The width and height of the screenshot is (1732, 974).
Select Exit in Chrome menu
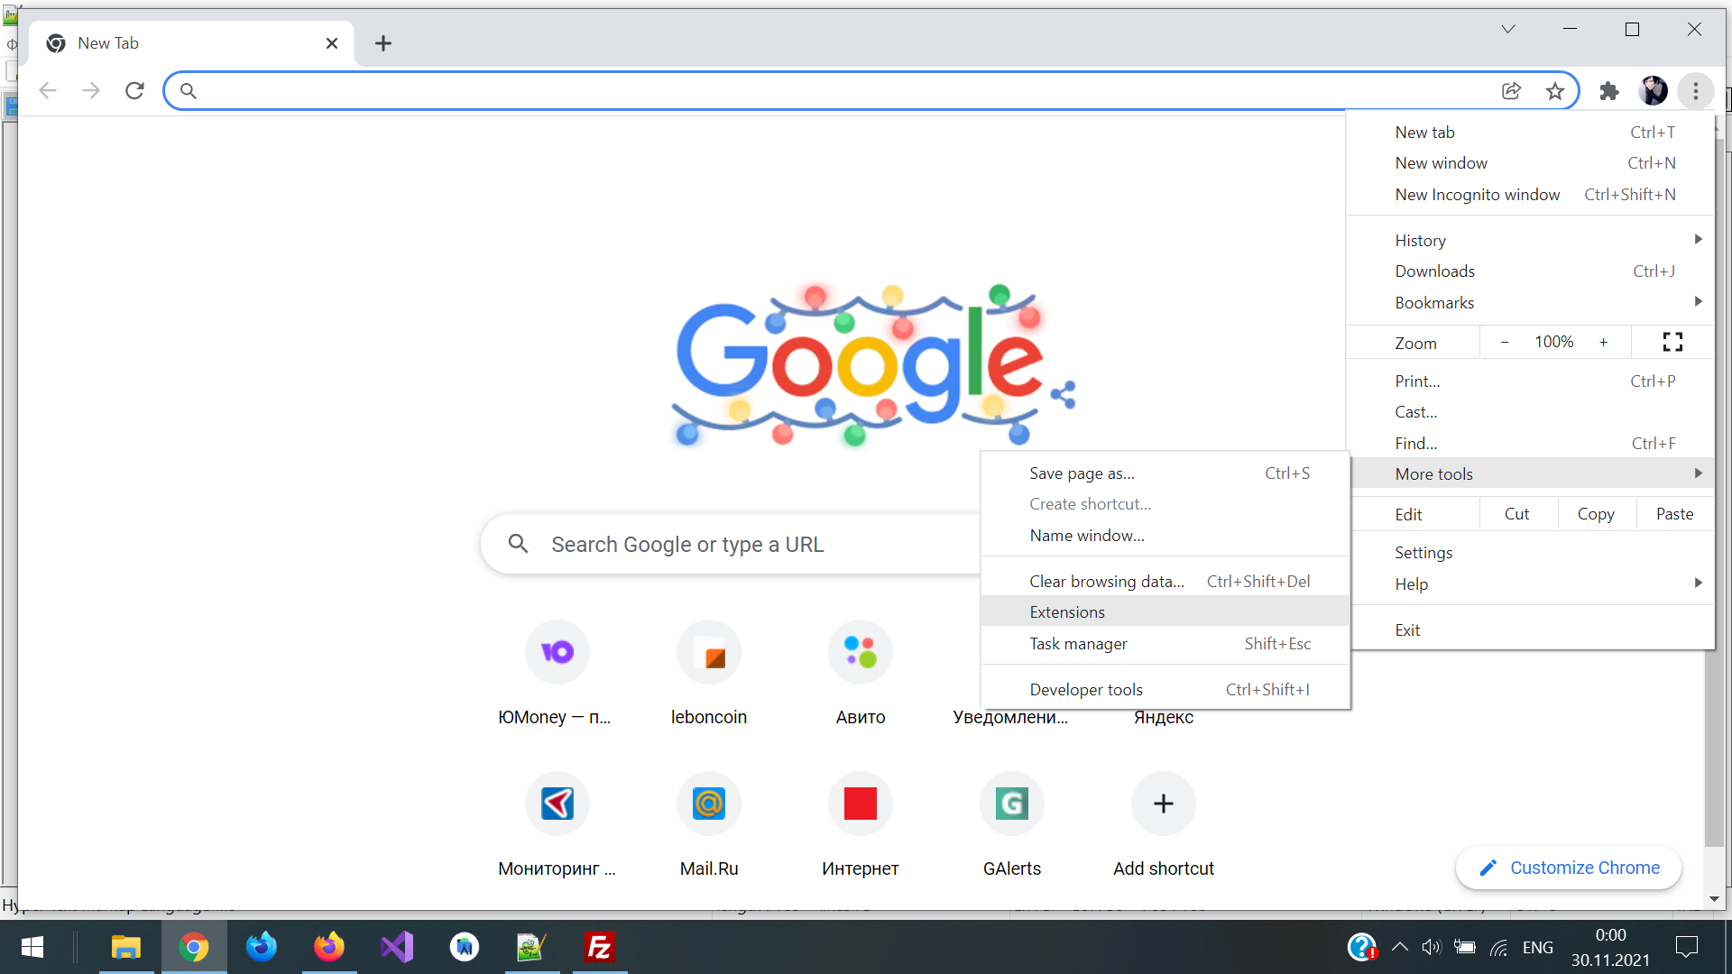click(x=1531, y=630)
